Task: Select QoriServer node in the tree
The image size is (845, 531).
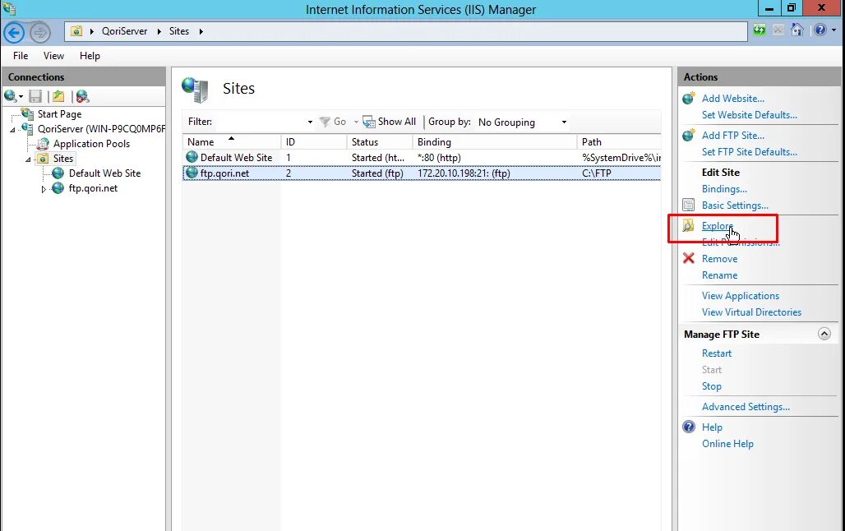Action: tap(101, 129)
